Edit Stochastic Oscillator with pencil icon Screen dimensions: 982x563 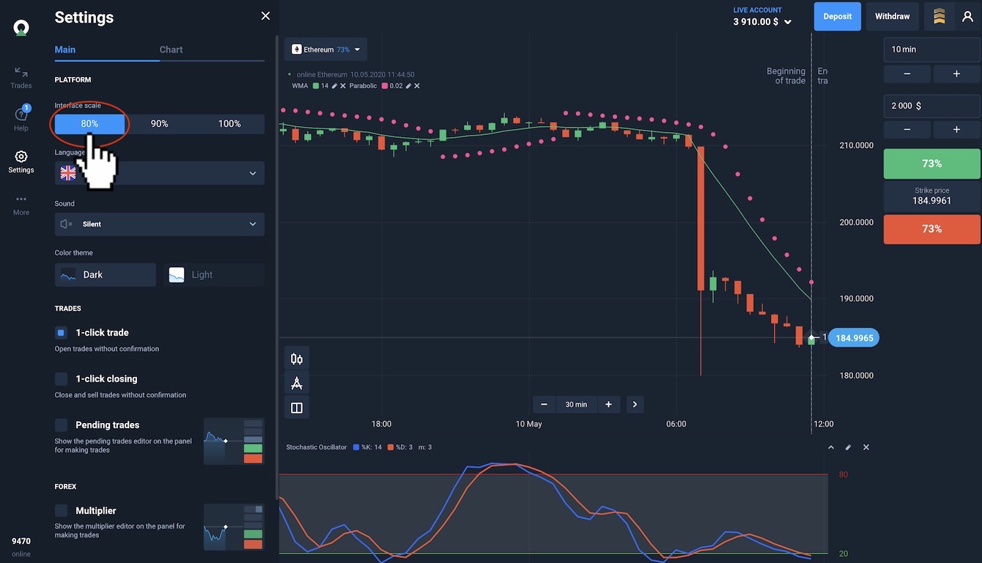coord(849,447)
